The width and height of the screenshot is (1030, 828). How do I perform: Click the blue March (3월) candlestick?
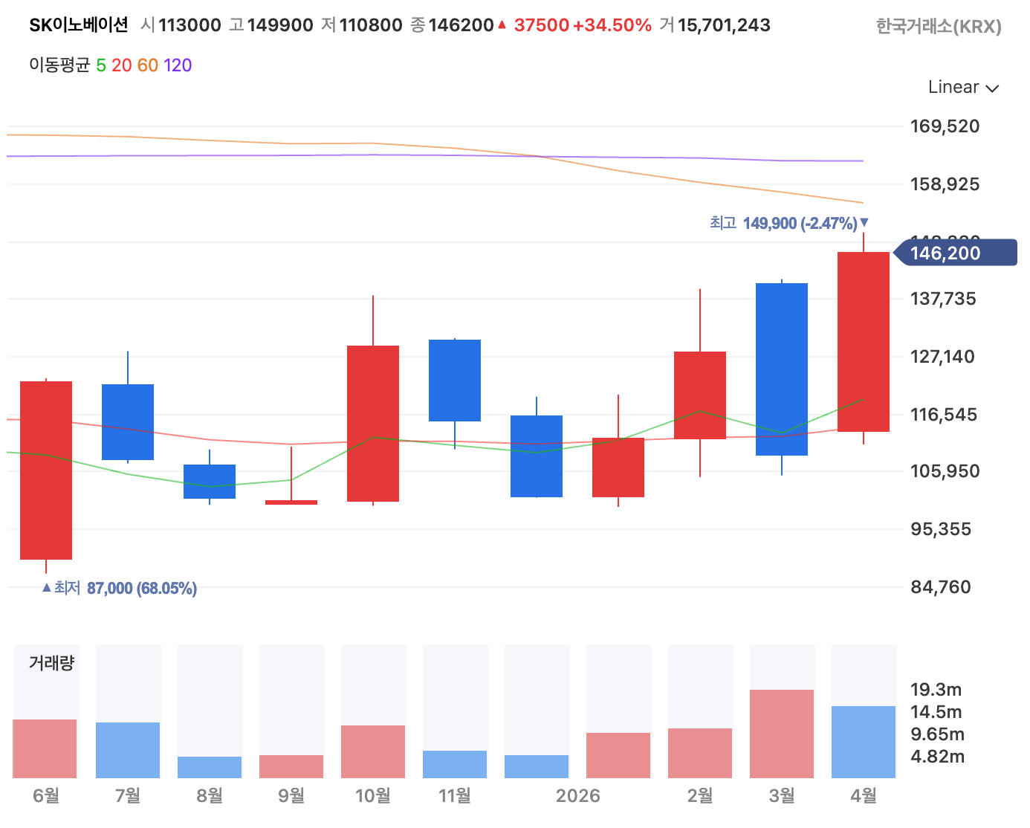click(x=782, y=369)
